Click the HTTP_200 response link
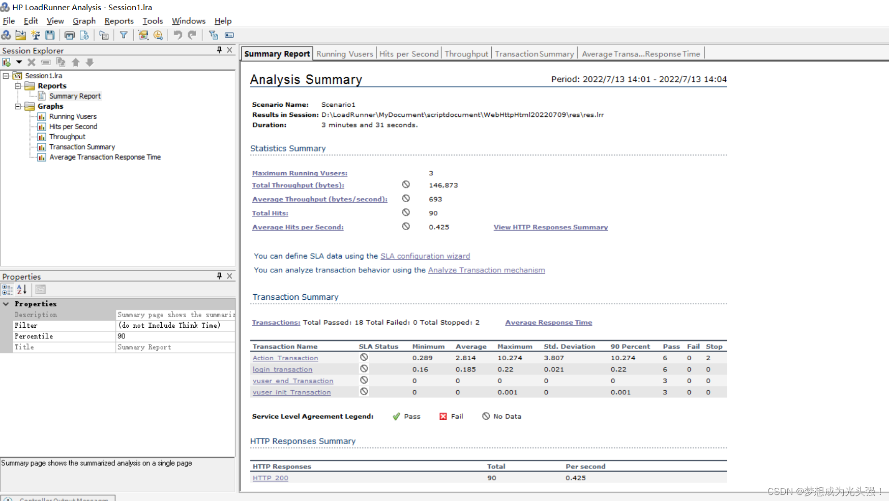The height and width of the screenshot is (501, 889). click(270, 478)
